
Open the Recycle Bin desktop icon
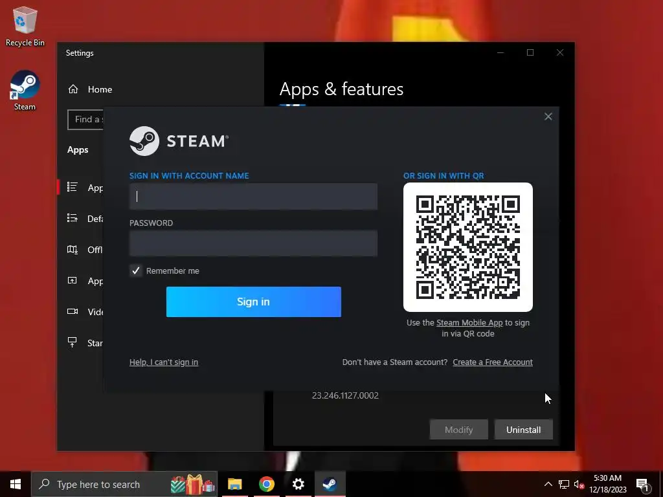tap(25, 26)
